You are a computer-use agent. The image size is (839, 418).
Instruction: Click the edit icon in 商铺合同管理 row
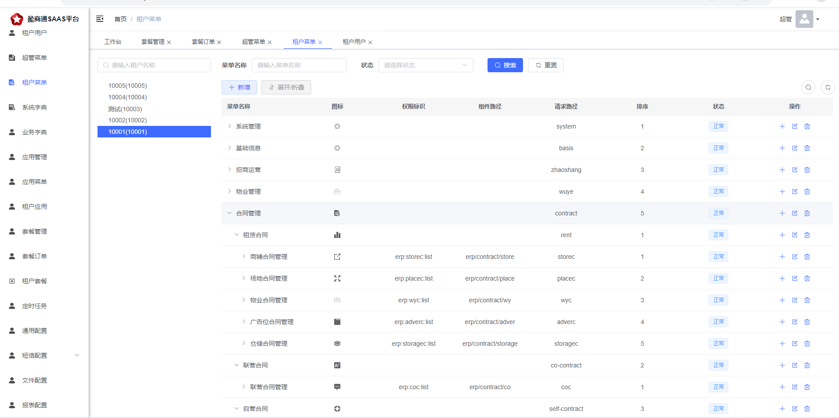tap(795, 257)
